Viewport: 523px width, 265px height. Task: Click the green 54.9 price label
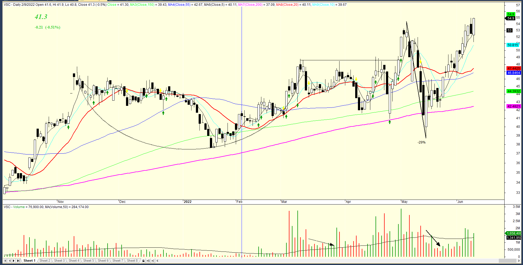point(511,14)
